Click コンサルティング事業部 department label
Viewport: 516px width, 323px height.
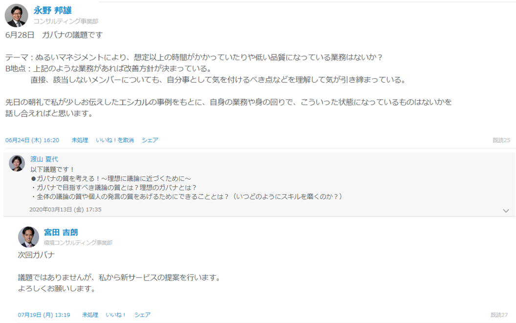[x=66, y=22]
